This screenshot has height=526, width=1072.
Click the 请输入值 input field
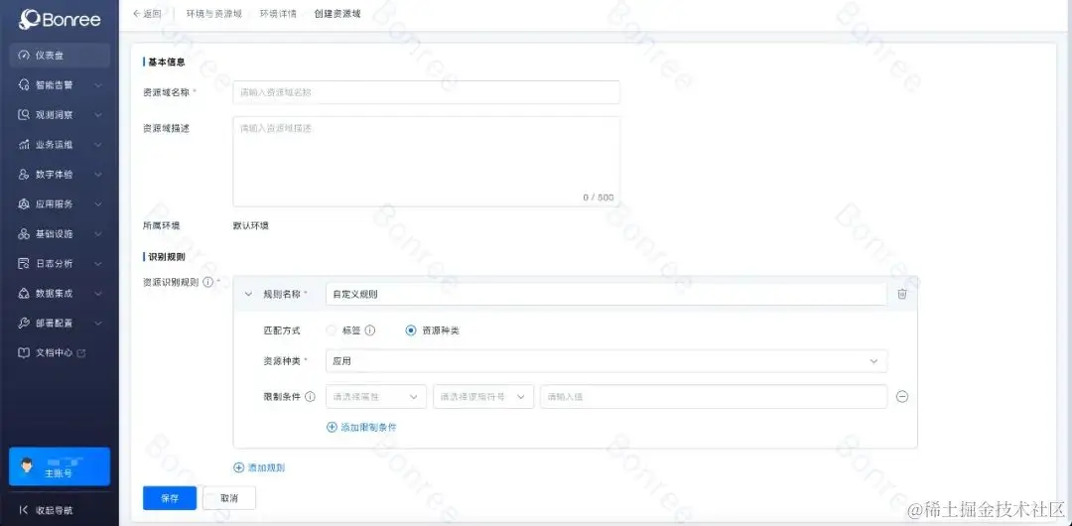pyautogui.click(x=714, y=397)
